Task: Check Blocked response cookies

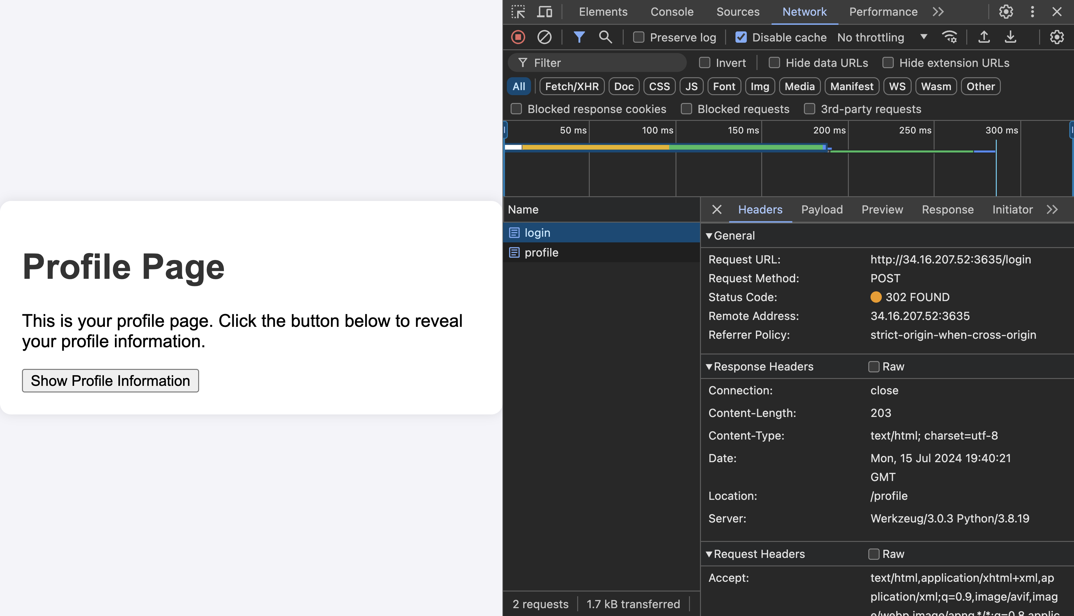Action: coord(516,109)
